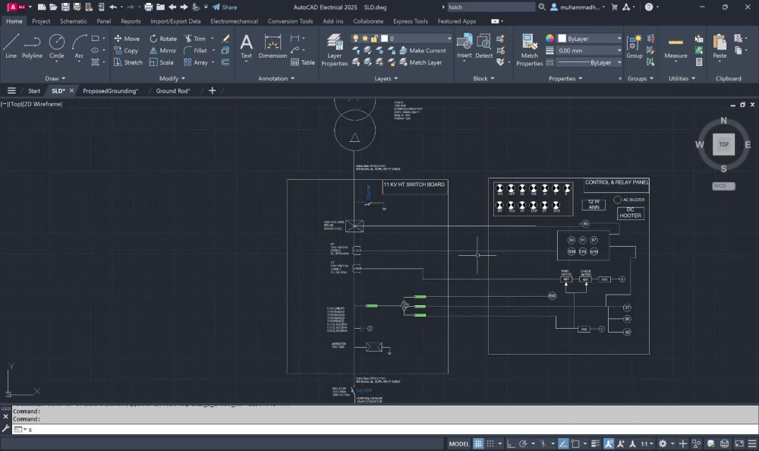Select the Circle drawing tool

(57, 46)
